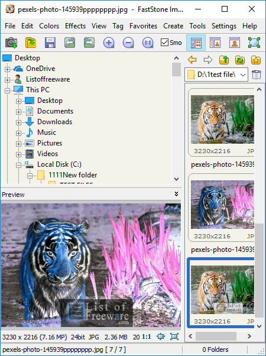Open the Settings menu
Viewport: 266px width, 356px height.
(x=224, y=26)
